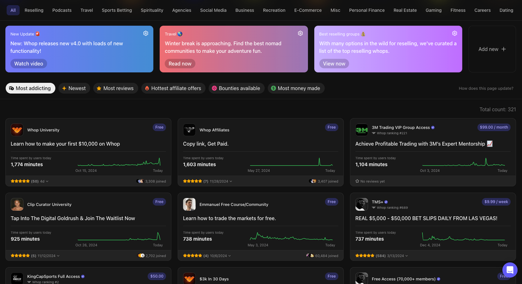Click 3M Trading usage time chart
The image size is (522, 284).
(464, 163)
